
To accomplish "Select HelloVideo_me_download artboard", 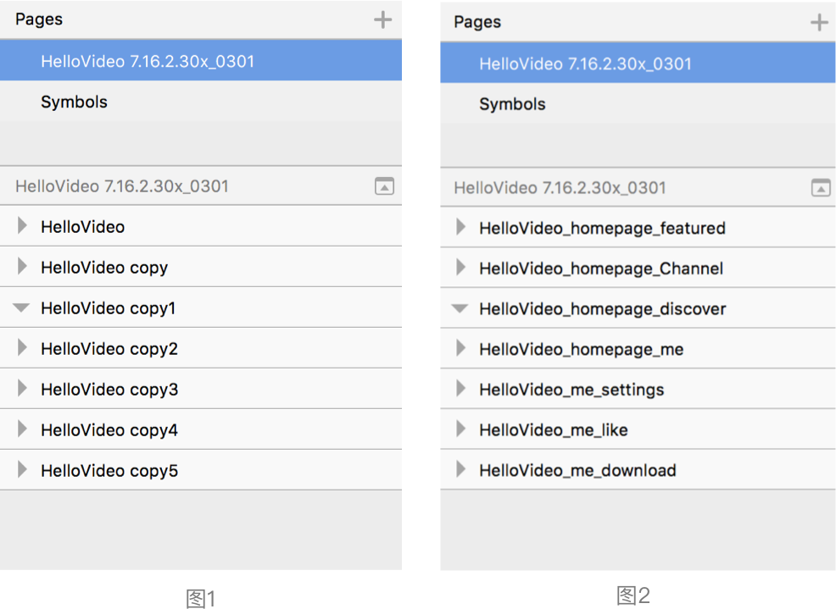I will [x=577, y=470].
